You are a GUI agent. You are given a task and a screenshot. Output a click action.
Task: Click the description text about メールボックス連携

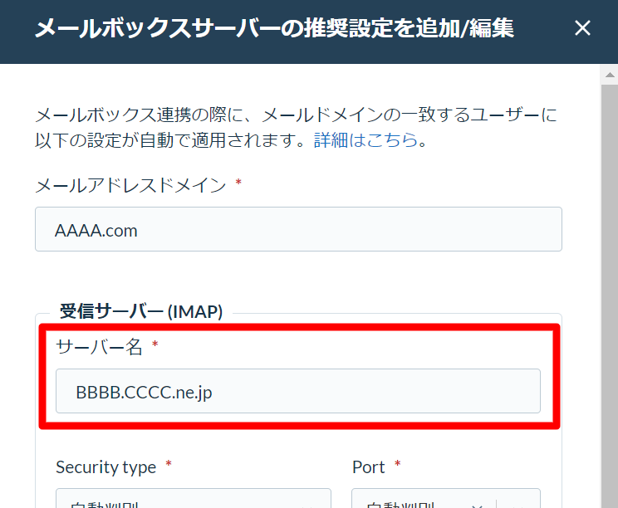296,127
